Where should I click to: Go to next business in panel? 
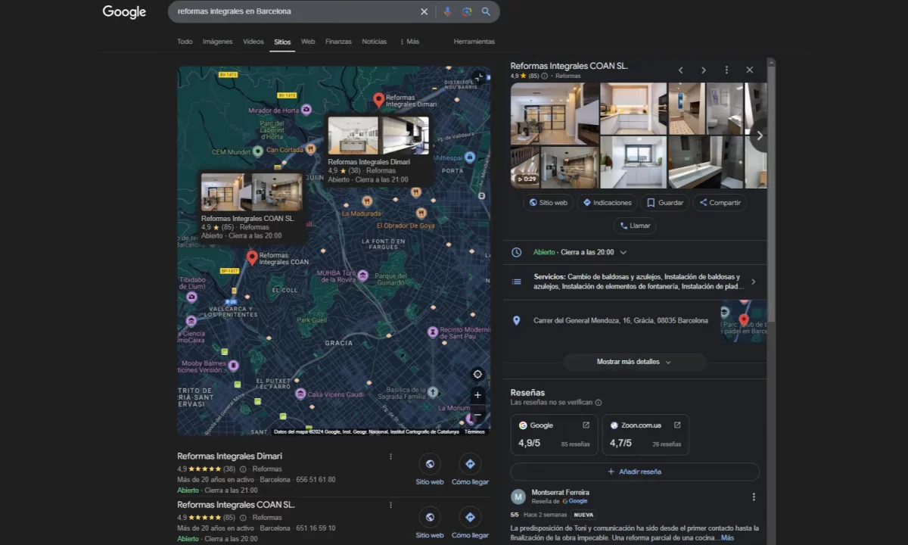tap(703, 70)
